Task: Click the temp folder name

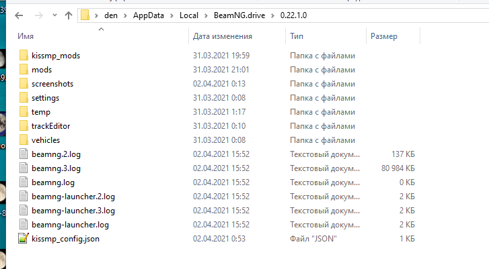Action: [x=41, y=112]
